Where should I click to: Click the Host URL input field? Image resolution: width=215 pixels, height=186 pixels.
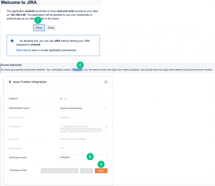[83, 139]
